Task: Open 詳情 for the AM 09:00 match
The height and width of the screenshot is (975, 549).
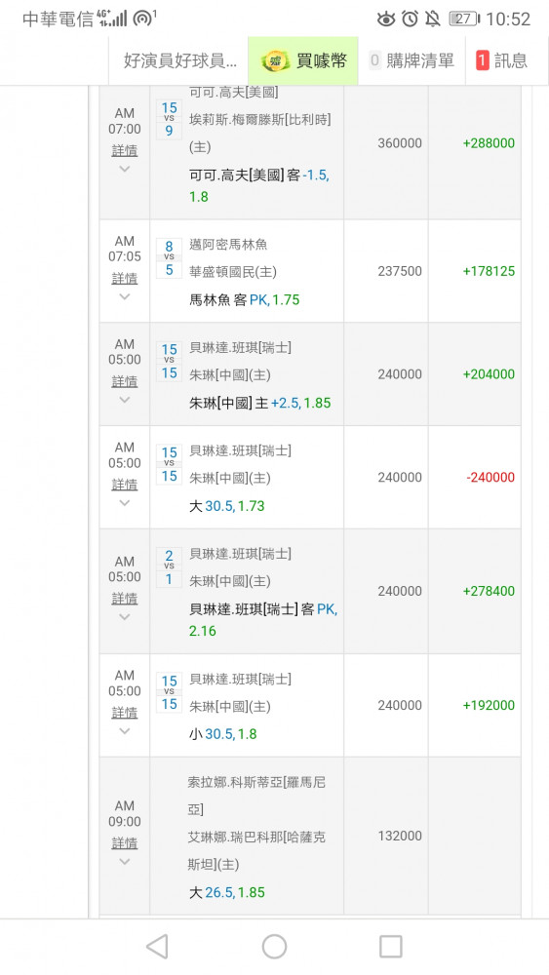Action: point(125,843)
